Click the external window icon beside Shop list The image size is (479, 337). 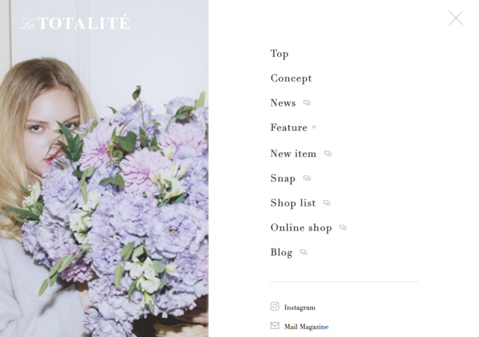327,203
